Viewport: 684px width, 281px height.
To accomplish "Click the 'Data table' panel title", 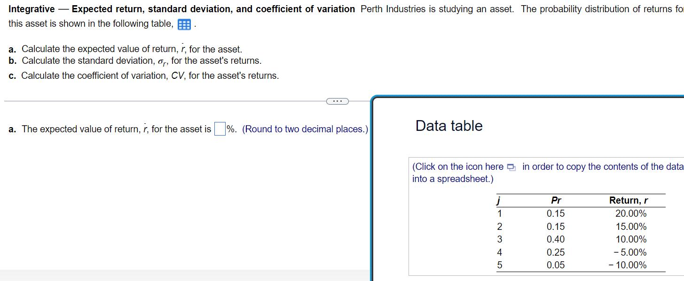I will (x=449, y=126).
